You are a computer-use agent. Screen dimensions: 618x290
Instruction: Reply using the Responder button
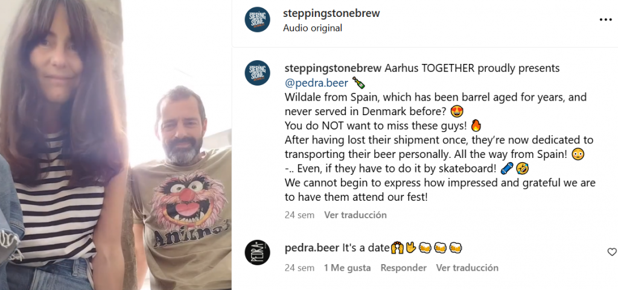pos(404,268)
